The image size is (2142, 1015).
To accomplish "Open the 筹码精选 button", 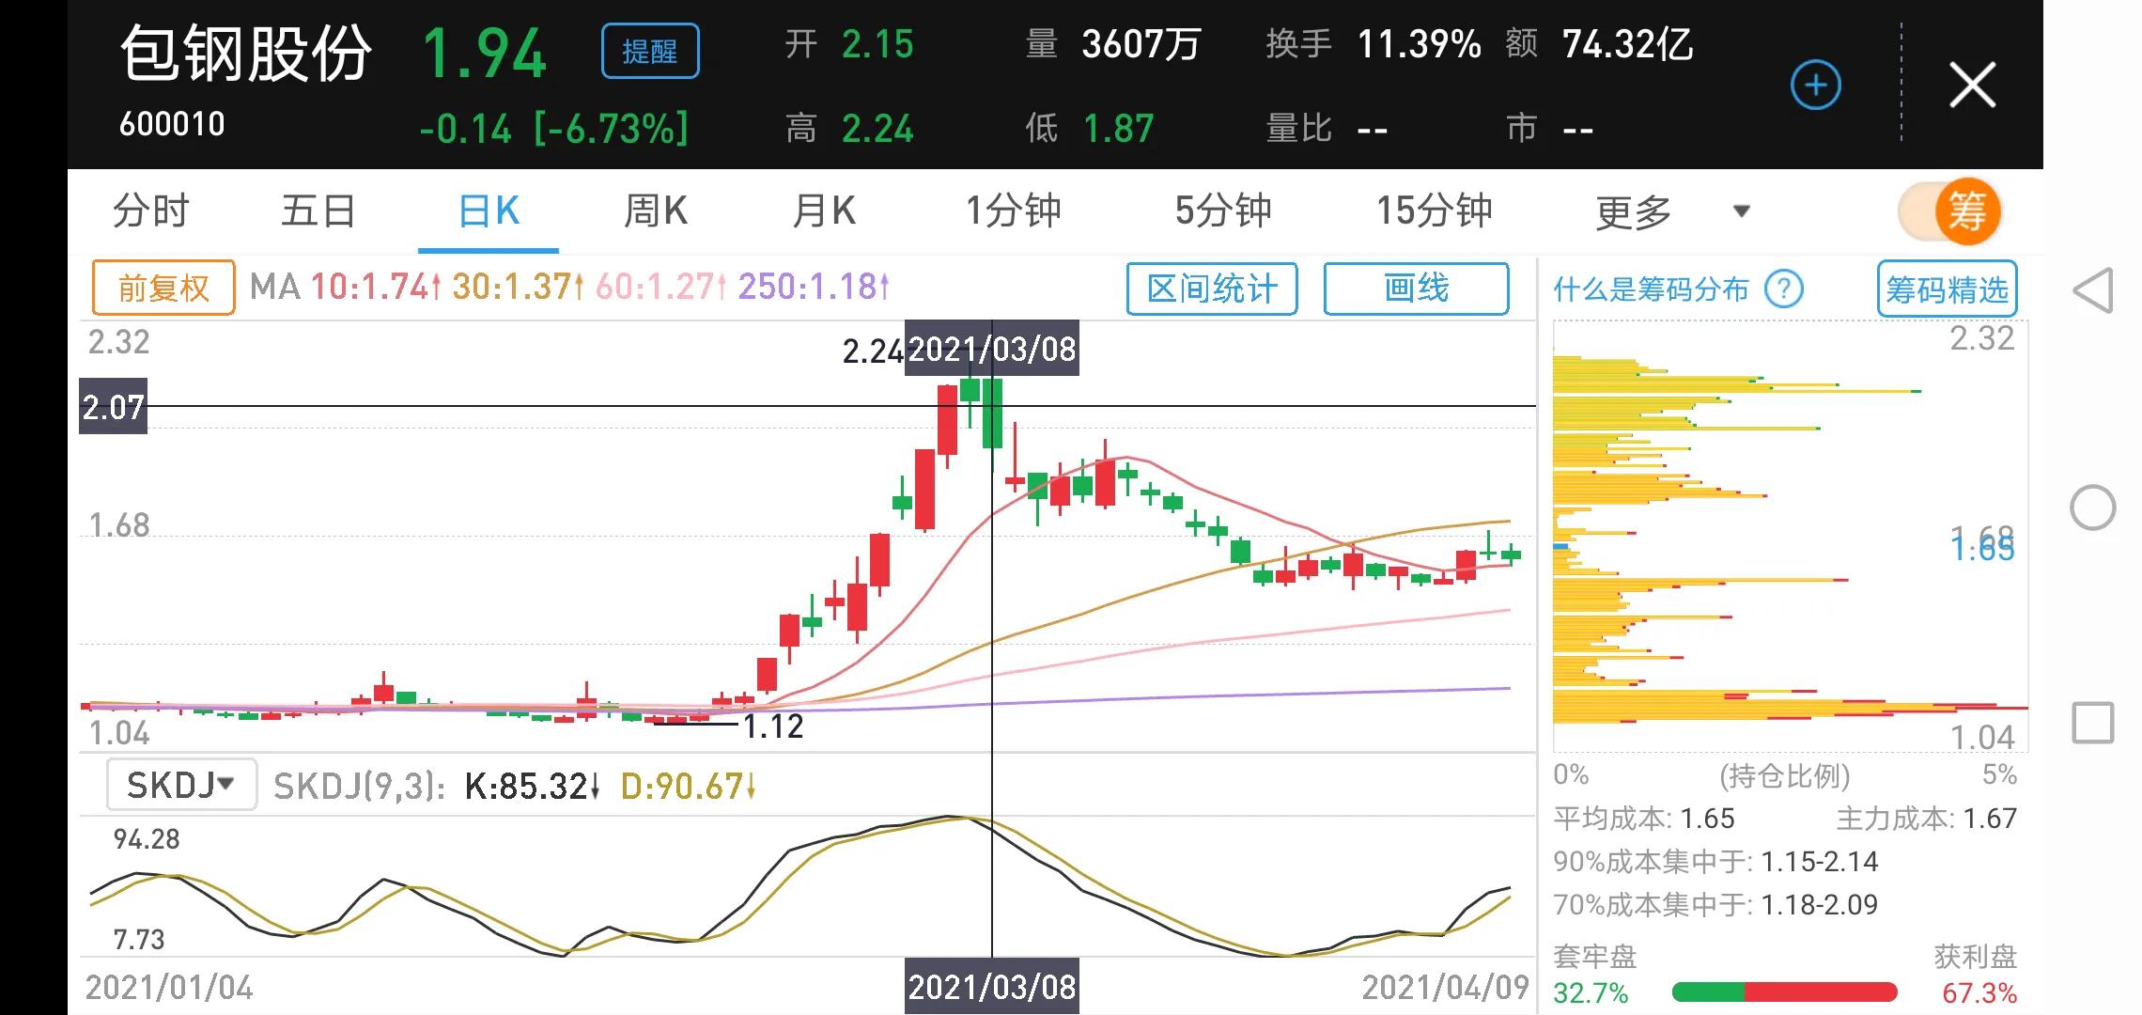I will [x=1947, y=289].
